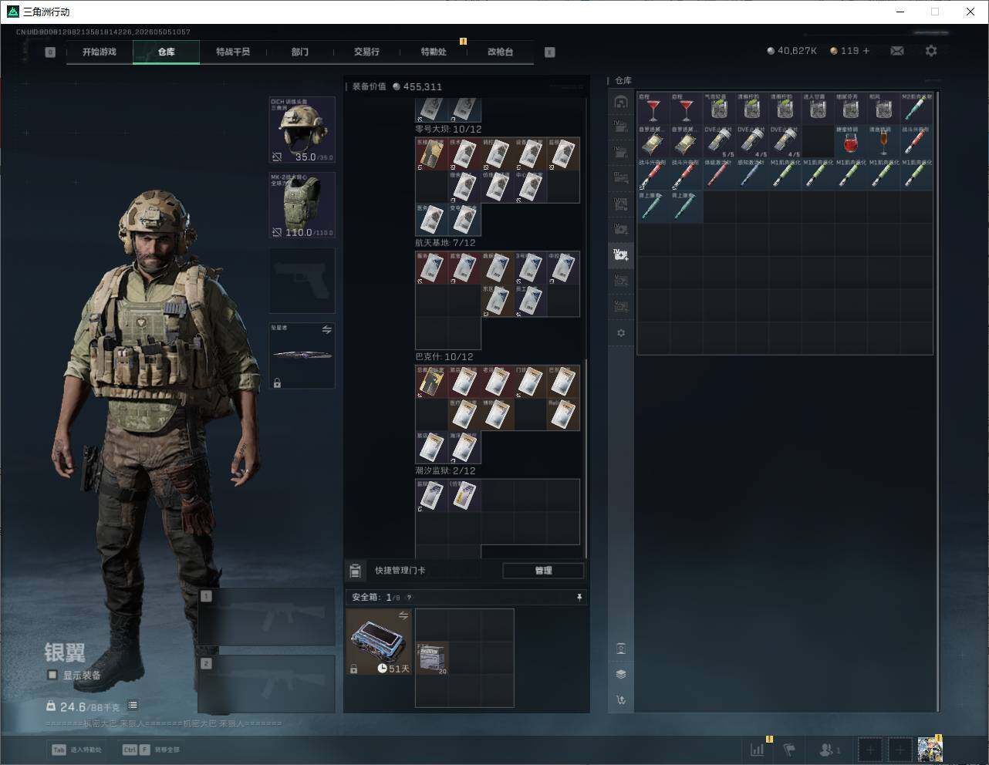Click the empty weapon slot 2
This screenshot has height=765, width=989.
pyautogui.click(x=267, y=684)
